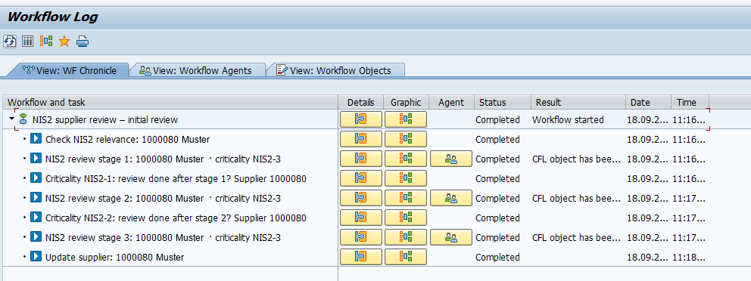Image resolution: width=751 pixels, height=281 pixels.
Task: Open Details for NIS2 supplier review – initial review
Action: 361,119
